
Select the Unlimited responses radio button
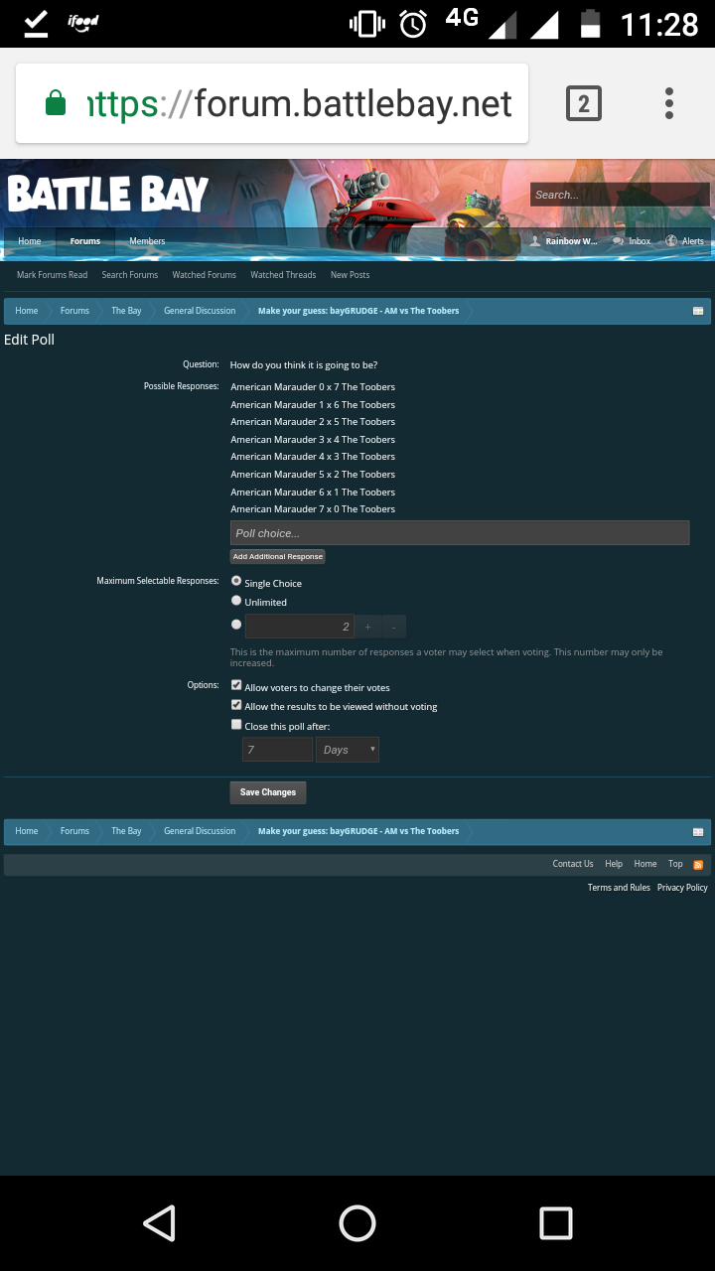point(236,601)
